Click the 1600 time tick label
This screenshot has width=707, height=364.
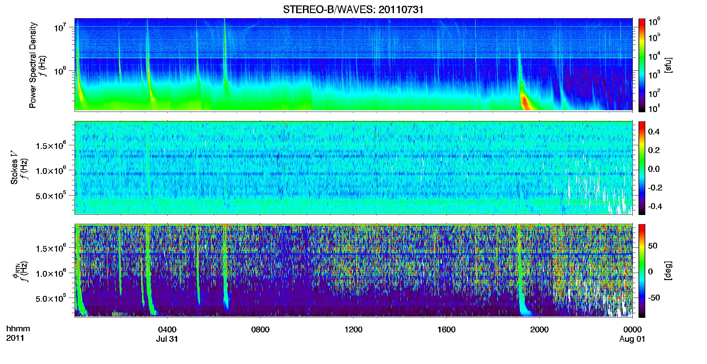click(446, 330)
